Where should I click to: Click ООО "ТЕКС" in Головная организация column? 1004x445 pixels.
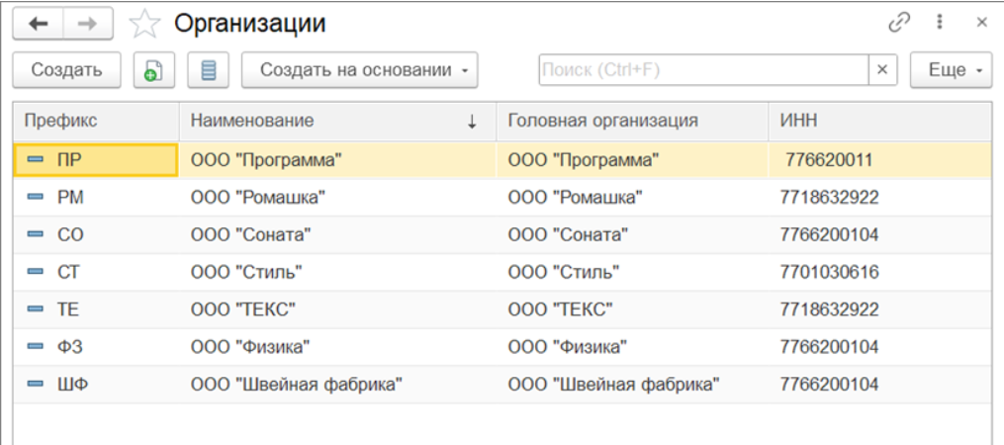[x=633, y=310]
